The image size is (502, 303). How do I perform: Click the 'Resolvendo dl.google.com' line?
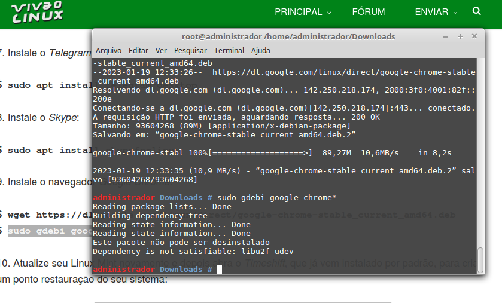tap(284, 90)
